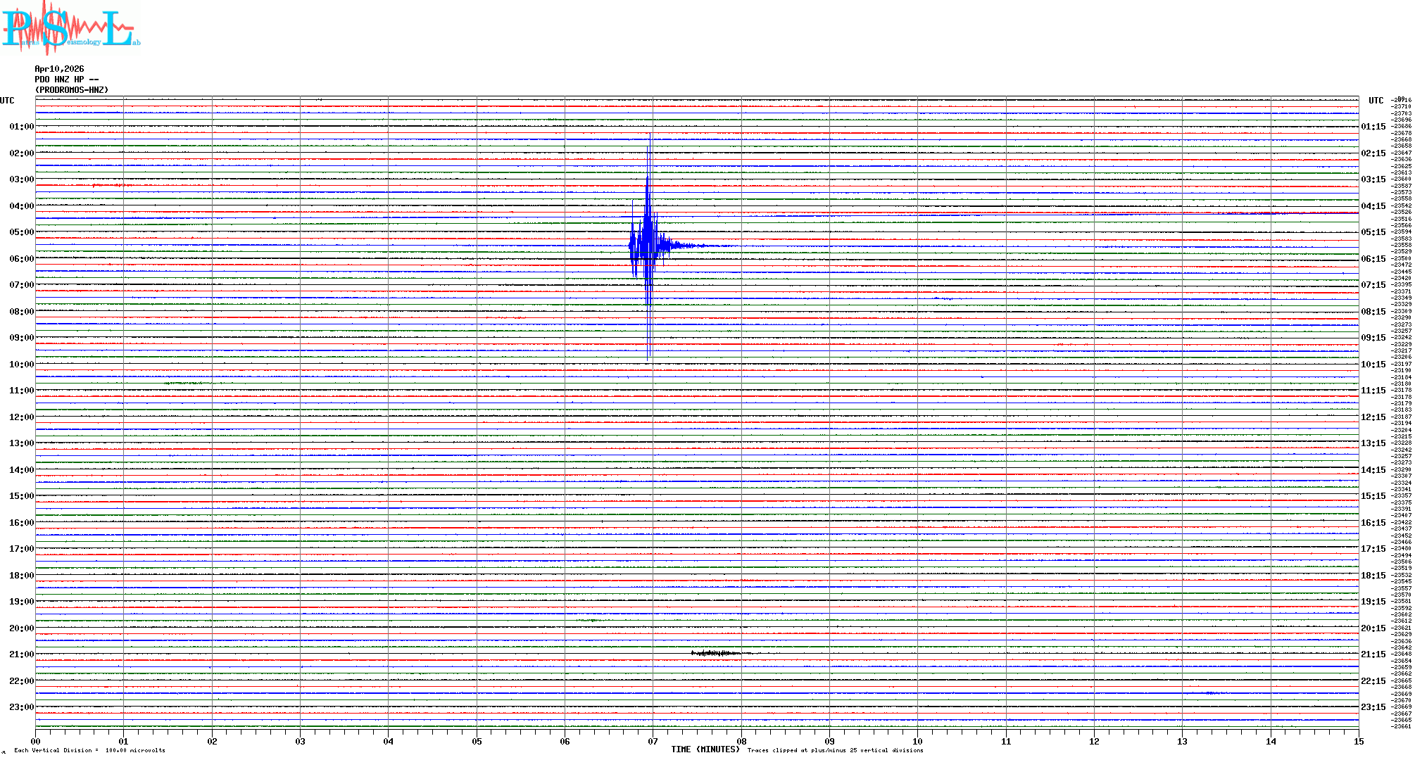
Task: Click the 07 minute mark on bottom axis
Action: click(653, 741)
